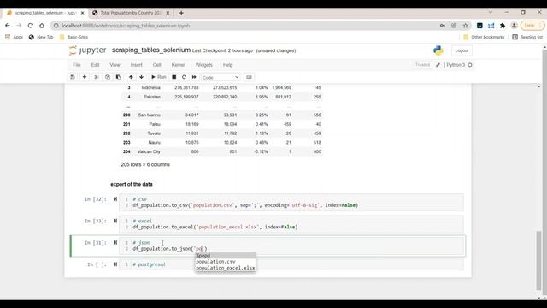Bookmark this page with star icon
This screenshot has width=547, height=308.
tap(465, 26)
